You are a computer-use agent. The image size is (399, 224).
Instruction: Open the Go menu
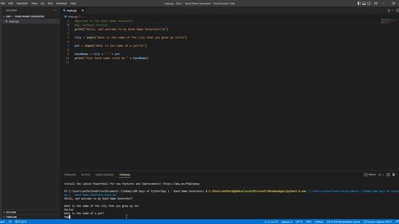click(42, 4)
